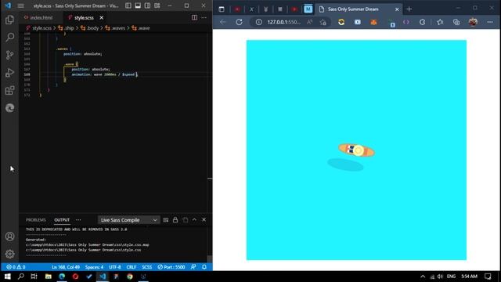Viewport: 501px width, 282px height.
Task: Select the OUTPUT panel tab
Action: tap(62, 220)
